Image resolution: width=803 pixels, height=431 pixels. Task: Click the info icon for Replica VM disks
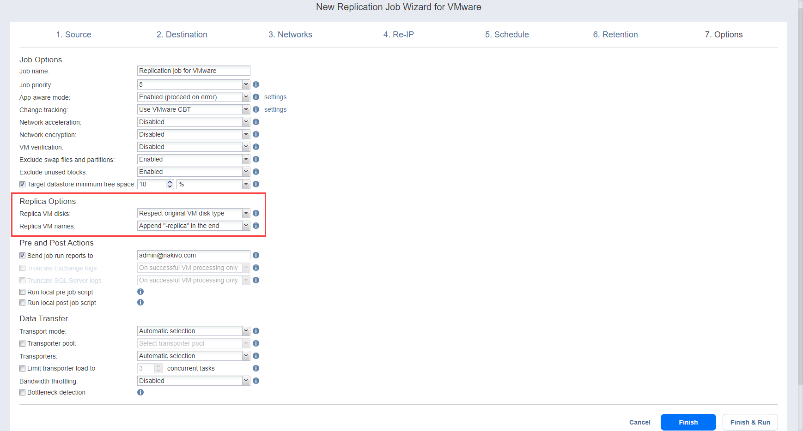point(256,213)
